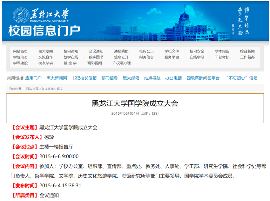Click the publisher name 杨玲
Image resolution: width=270 pixels, height=201 pixels.
(49, 137)
